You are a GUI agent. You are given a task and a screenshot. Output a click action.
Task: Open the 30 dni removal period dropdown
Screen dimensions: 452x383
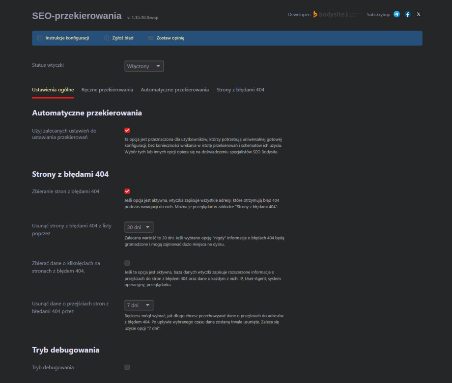[x=139, y=227]
